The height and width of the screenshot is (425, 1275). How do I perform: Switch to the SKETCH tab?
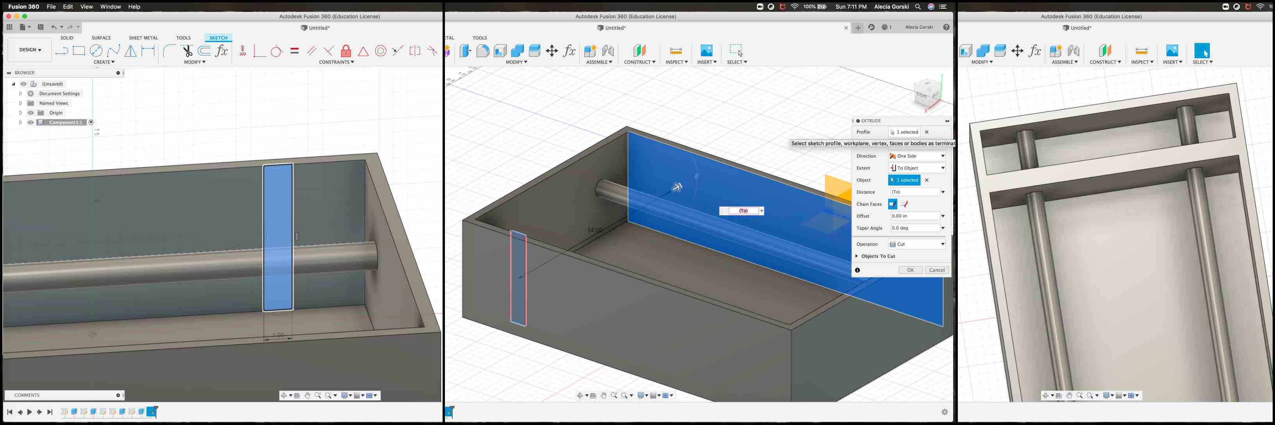pos(218,37)
